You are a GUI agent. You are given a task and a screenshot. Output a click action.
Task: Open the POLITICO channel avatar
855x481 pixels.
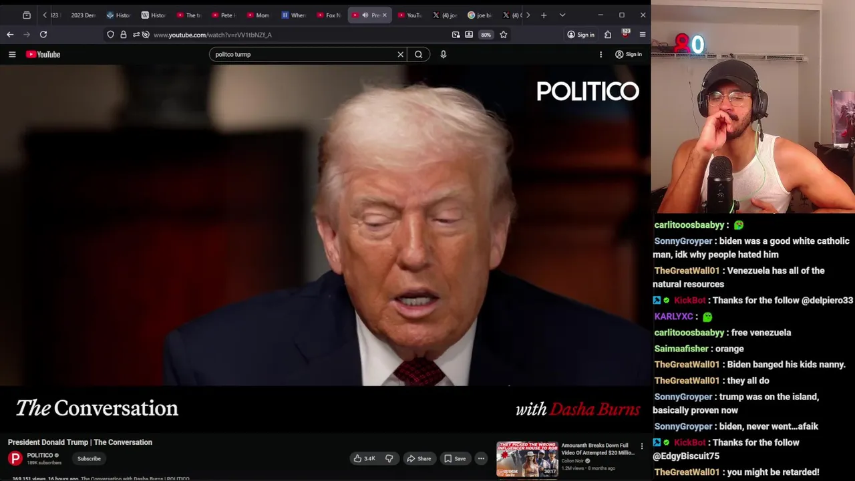15,458
